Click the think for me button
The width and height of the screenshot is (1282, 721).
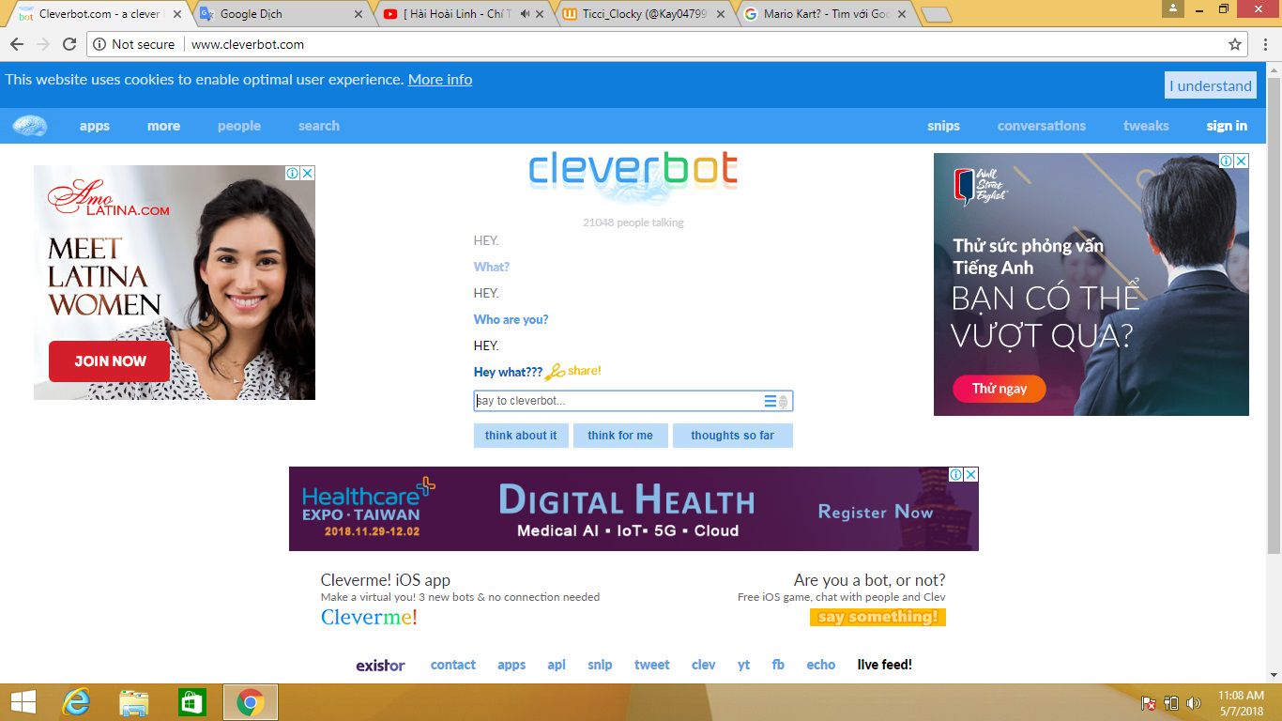tap(620, 436)
